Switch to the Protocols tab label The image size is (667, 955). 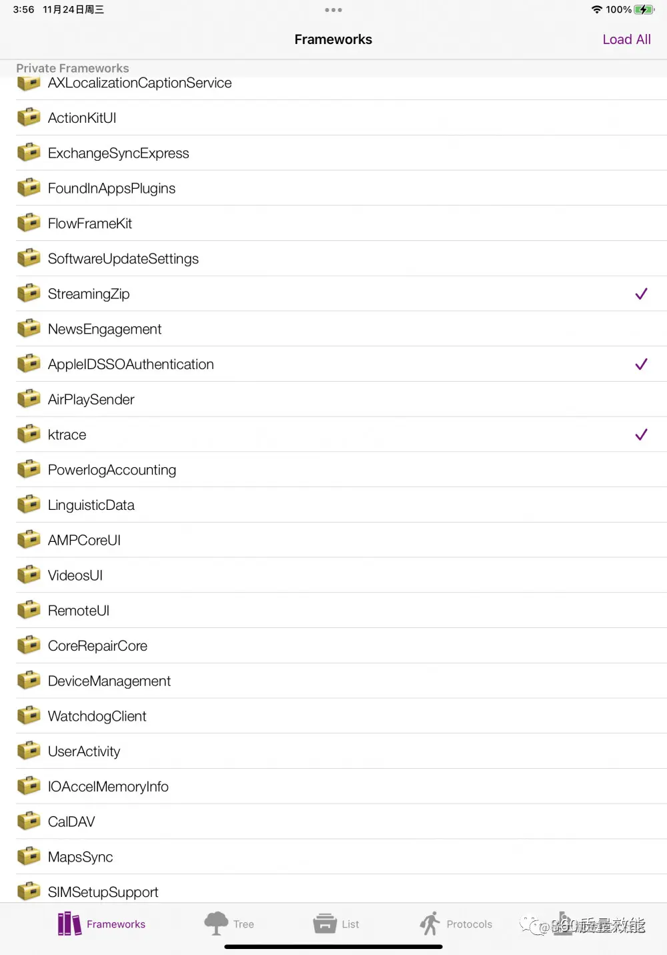469,924
